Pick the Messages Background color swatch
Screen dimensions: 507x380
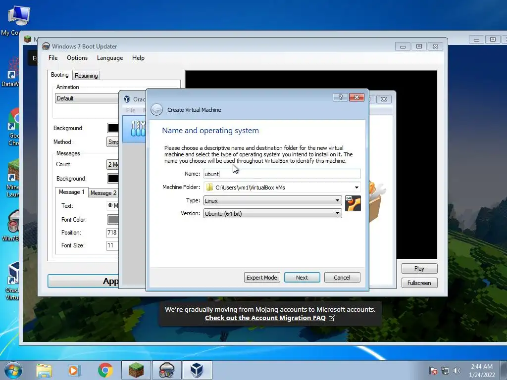113,178
